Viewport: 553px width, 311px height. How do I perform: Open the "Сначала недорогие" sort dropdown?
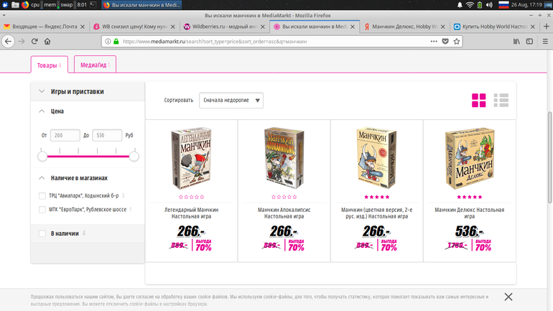[x=231, y=100]
